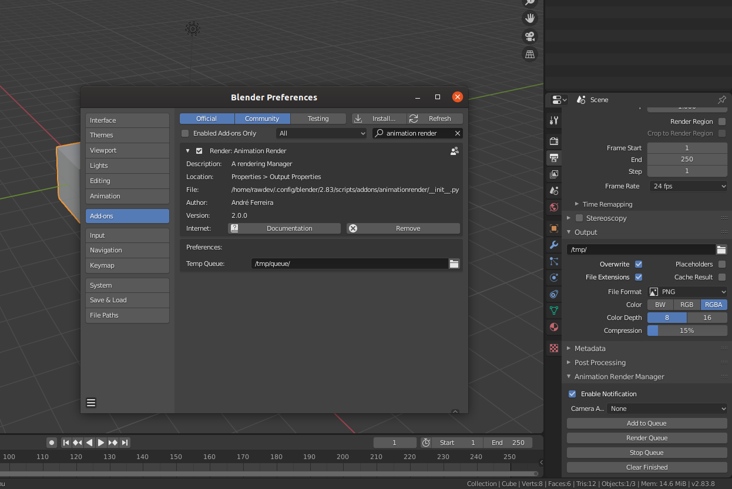Toggle the Official add-ons filter
The image size is (732, 489).
pyautogui.click(x=206, y=119)
